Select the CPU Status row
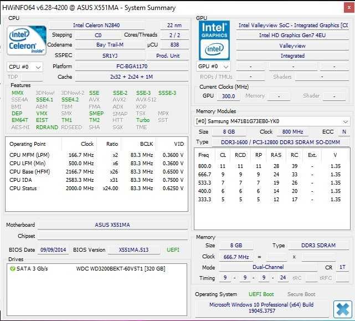Screen dimensions: 355x321 pos(96,188)
